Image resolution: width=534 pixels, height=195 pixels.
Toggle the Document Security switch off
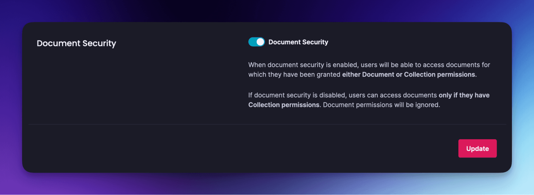click(x=256, y=42)
